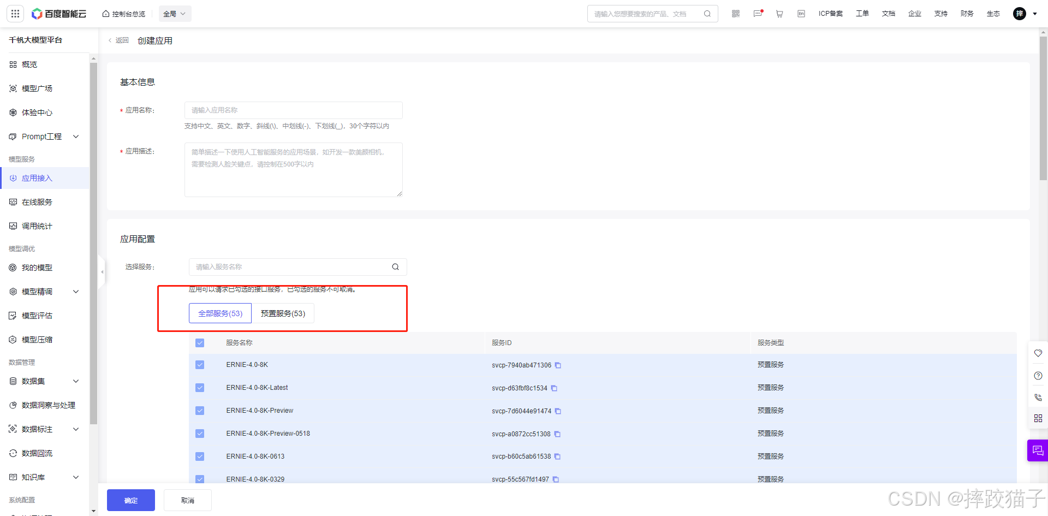Screen dimensions: 1048x516
Task: Toggle the ERNIE-4.0-8K-0613 checkbox
Action: [200, 456]
